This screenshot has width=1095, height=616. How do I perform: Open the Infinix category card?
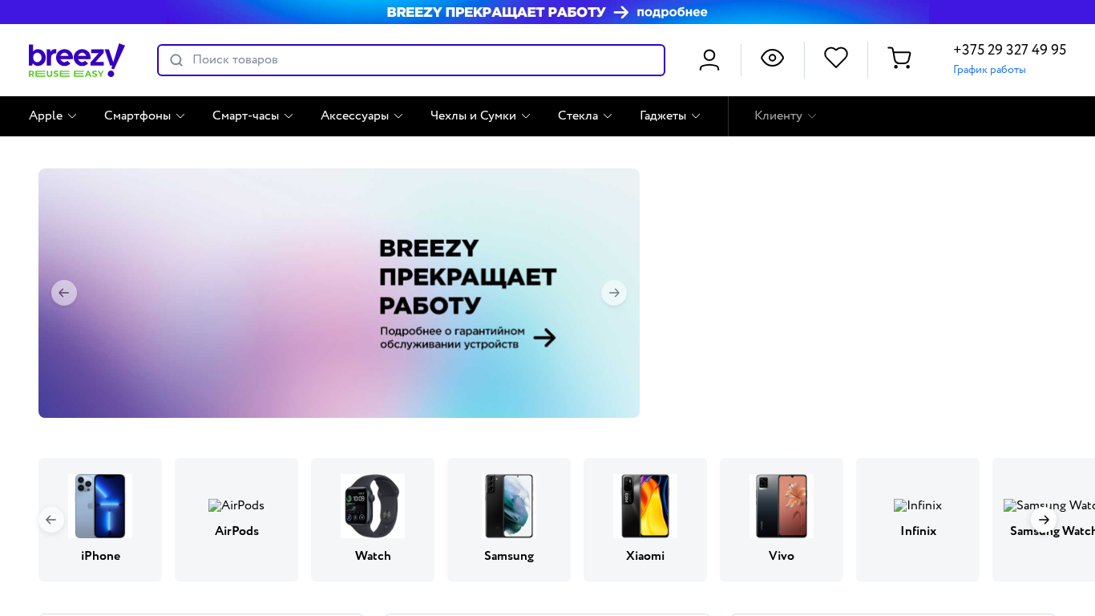tap(918, 520)
